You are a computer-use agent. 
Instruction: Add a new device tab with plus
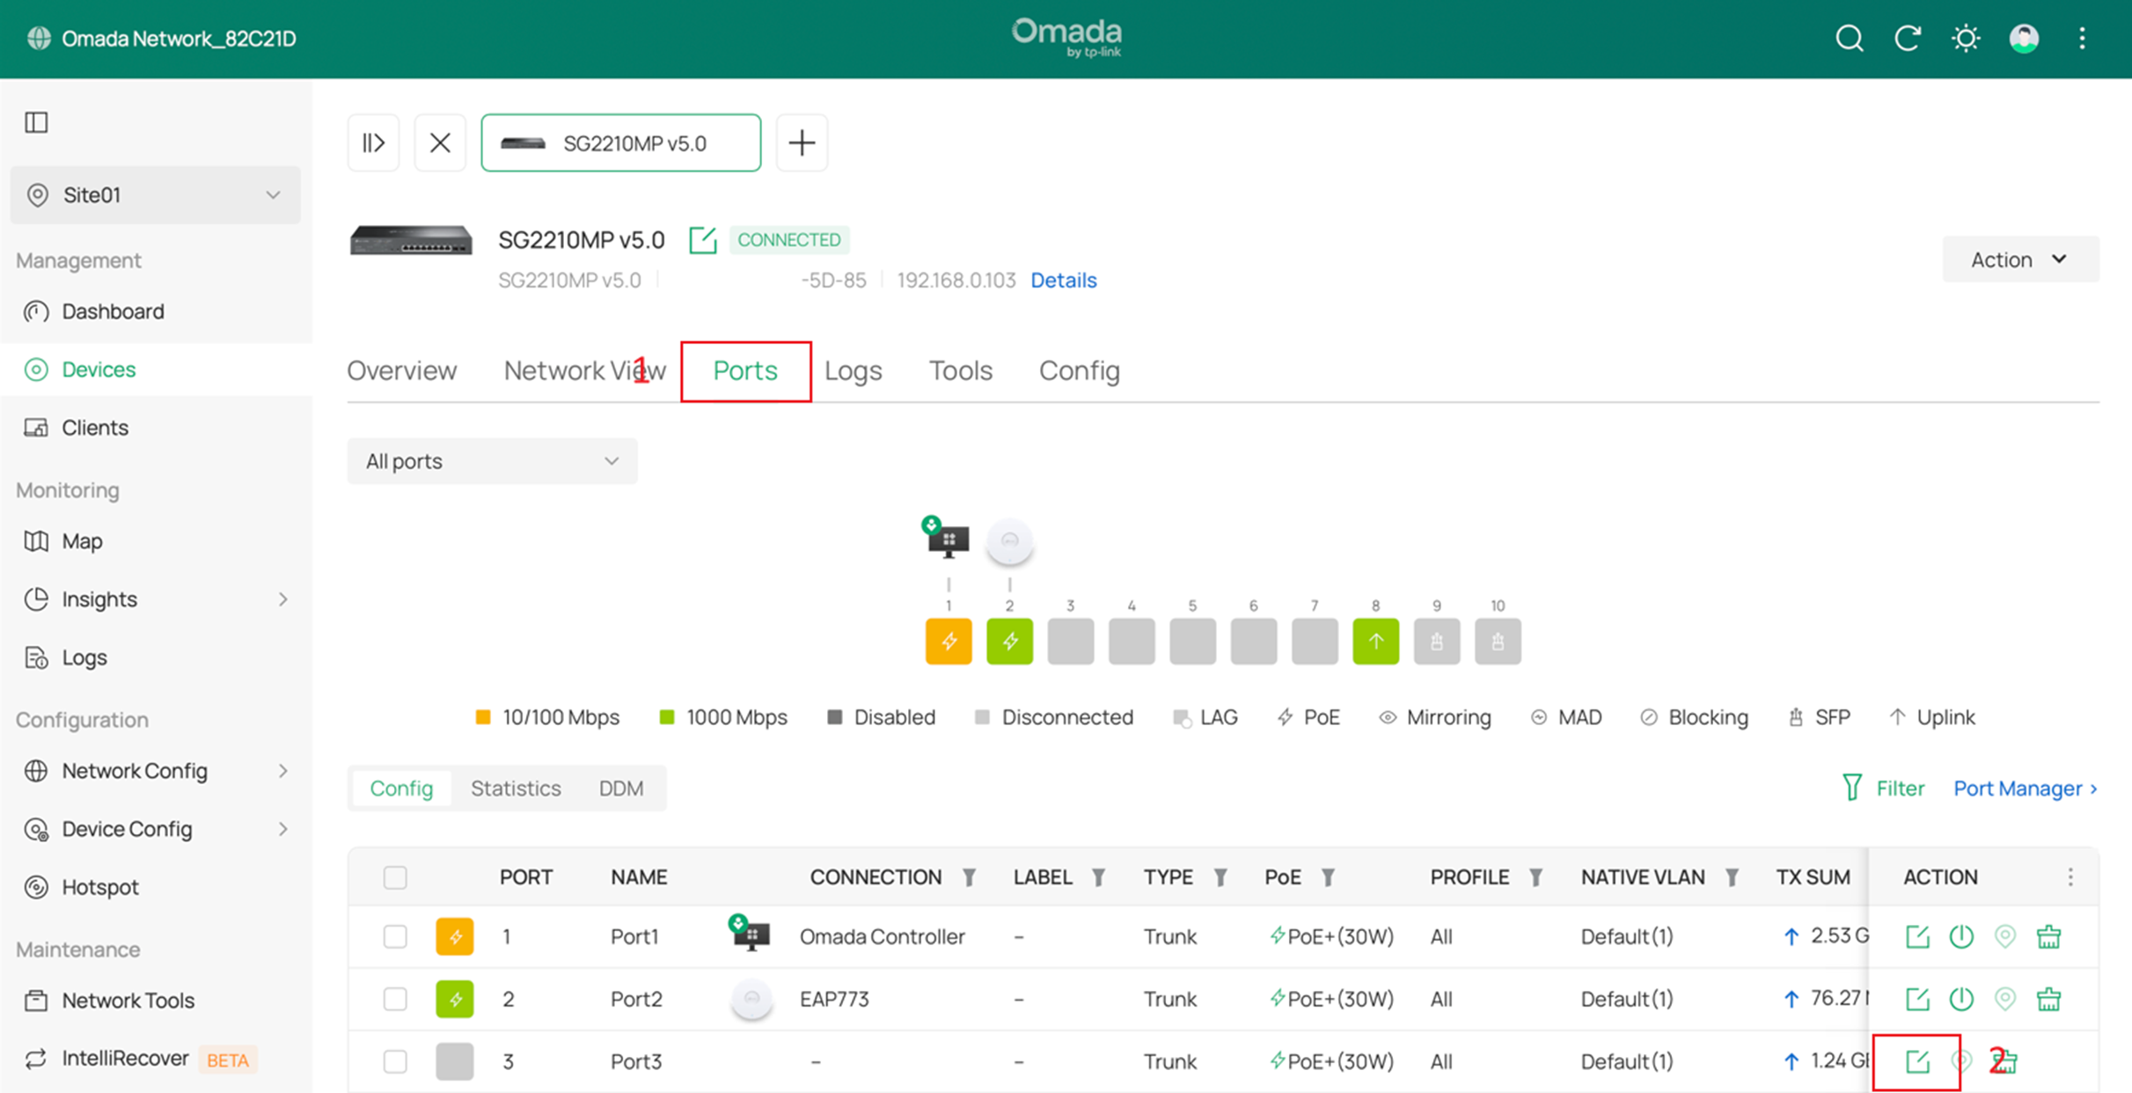tap(801, 143)
